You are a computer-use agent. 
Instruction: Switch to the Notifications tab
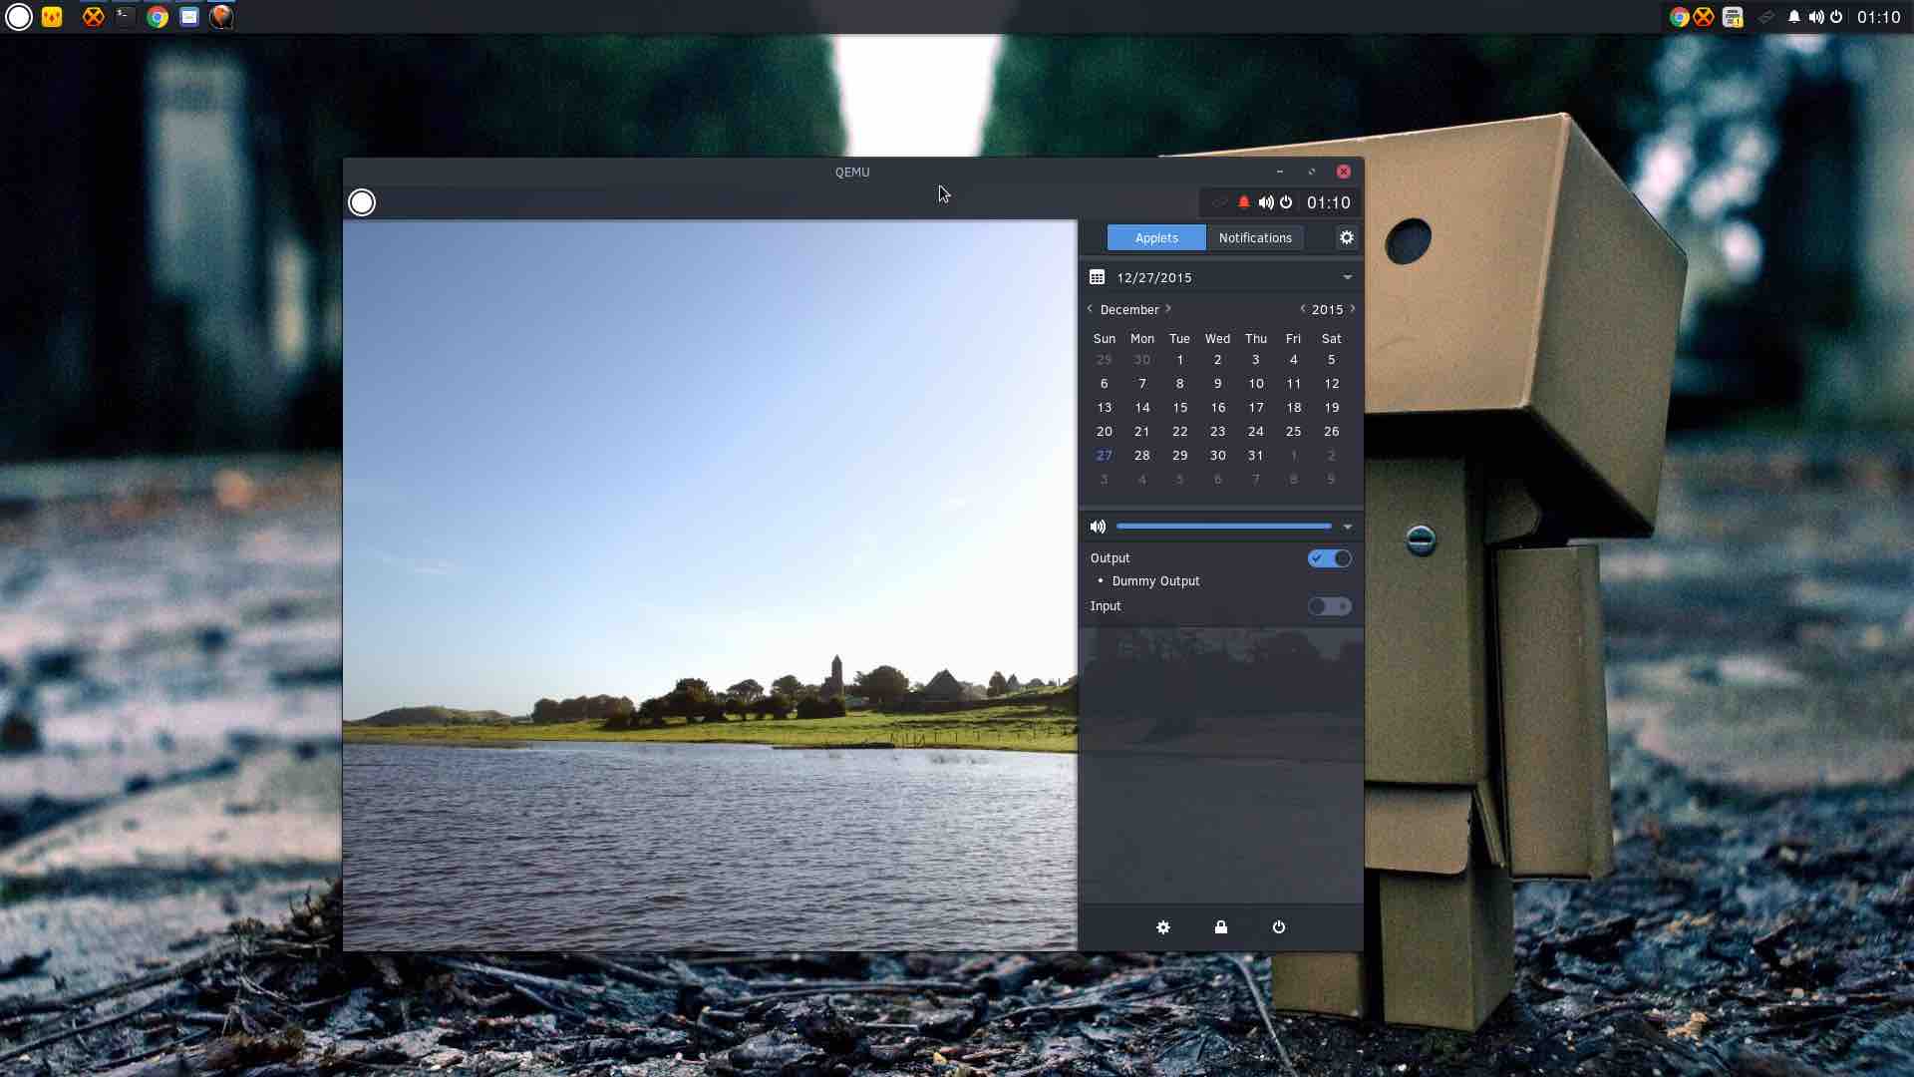1255,237
